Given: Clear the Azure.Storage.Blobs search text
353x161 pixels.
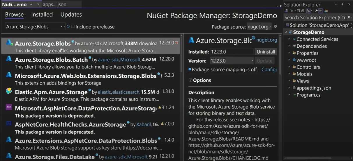Looking at the screenshot, I should coord(61,26).
